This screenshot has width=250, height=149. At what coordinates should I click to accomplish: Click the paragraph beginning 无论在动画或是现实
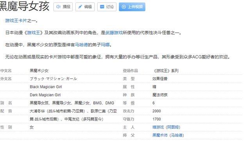tap(118, 57)
